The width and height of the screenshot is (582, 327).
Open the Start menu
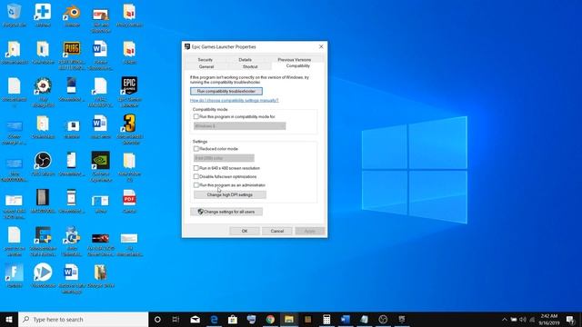[x=9, y=319]
